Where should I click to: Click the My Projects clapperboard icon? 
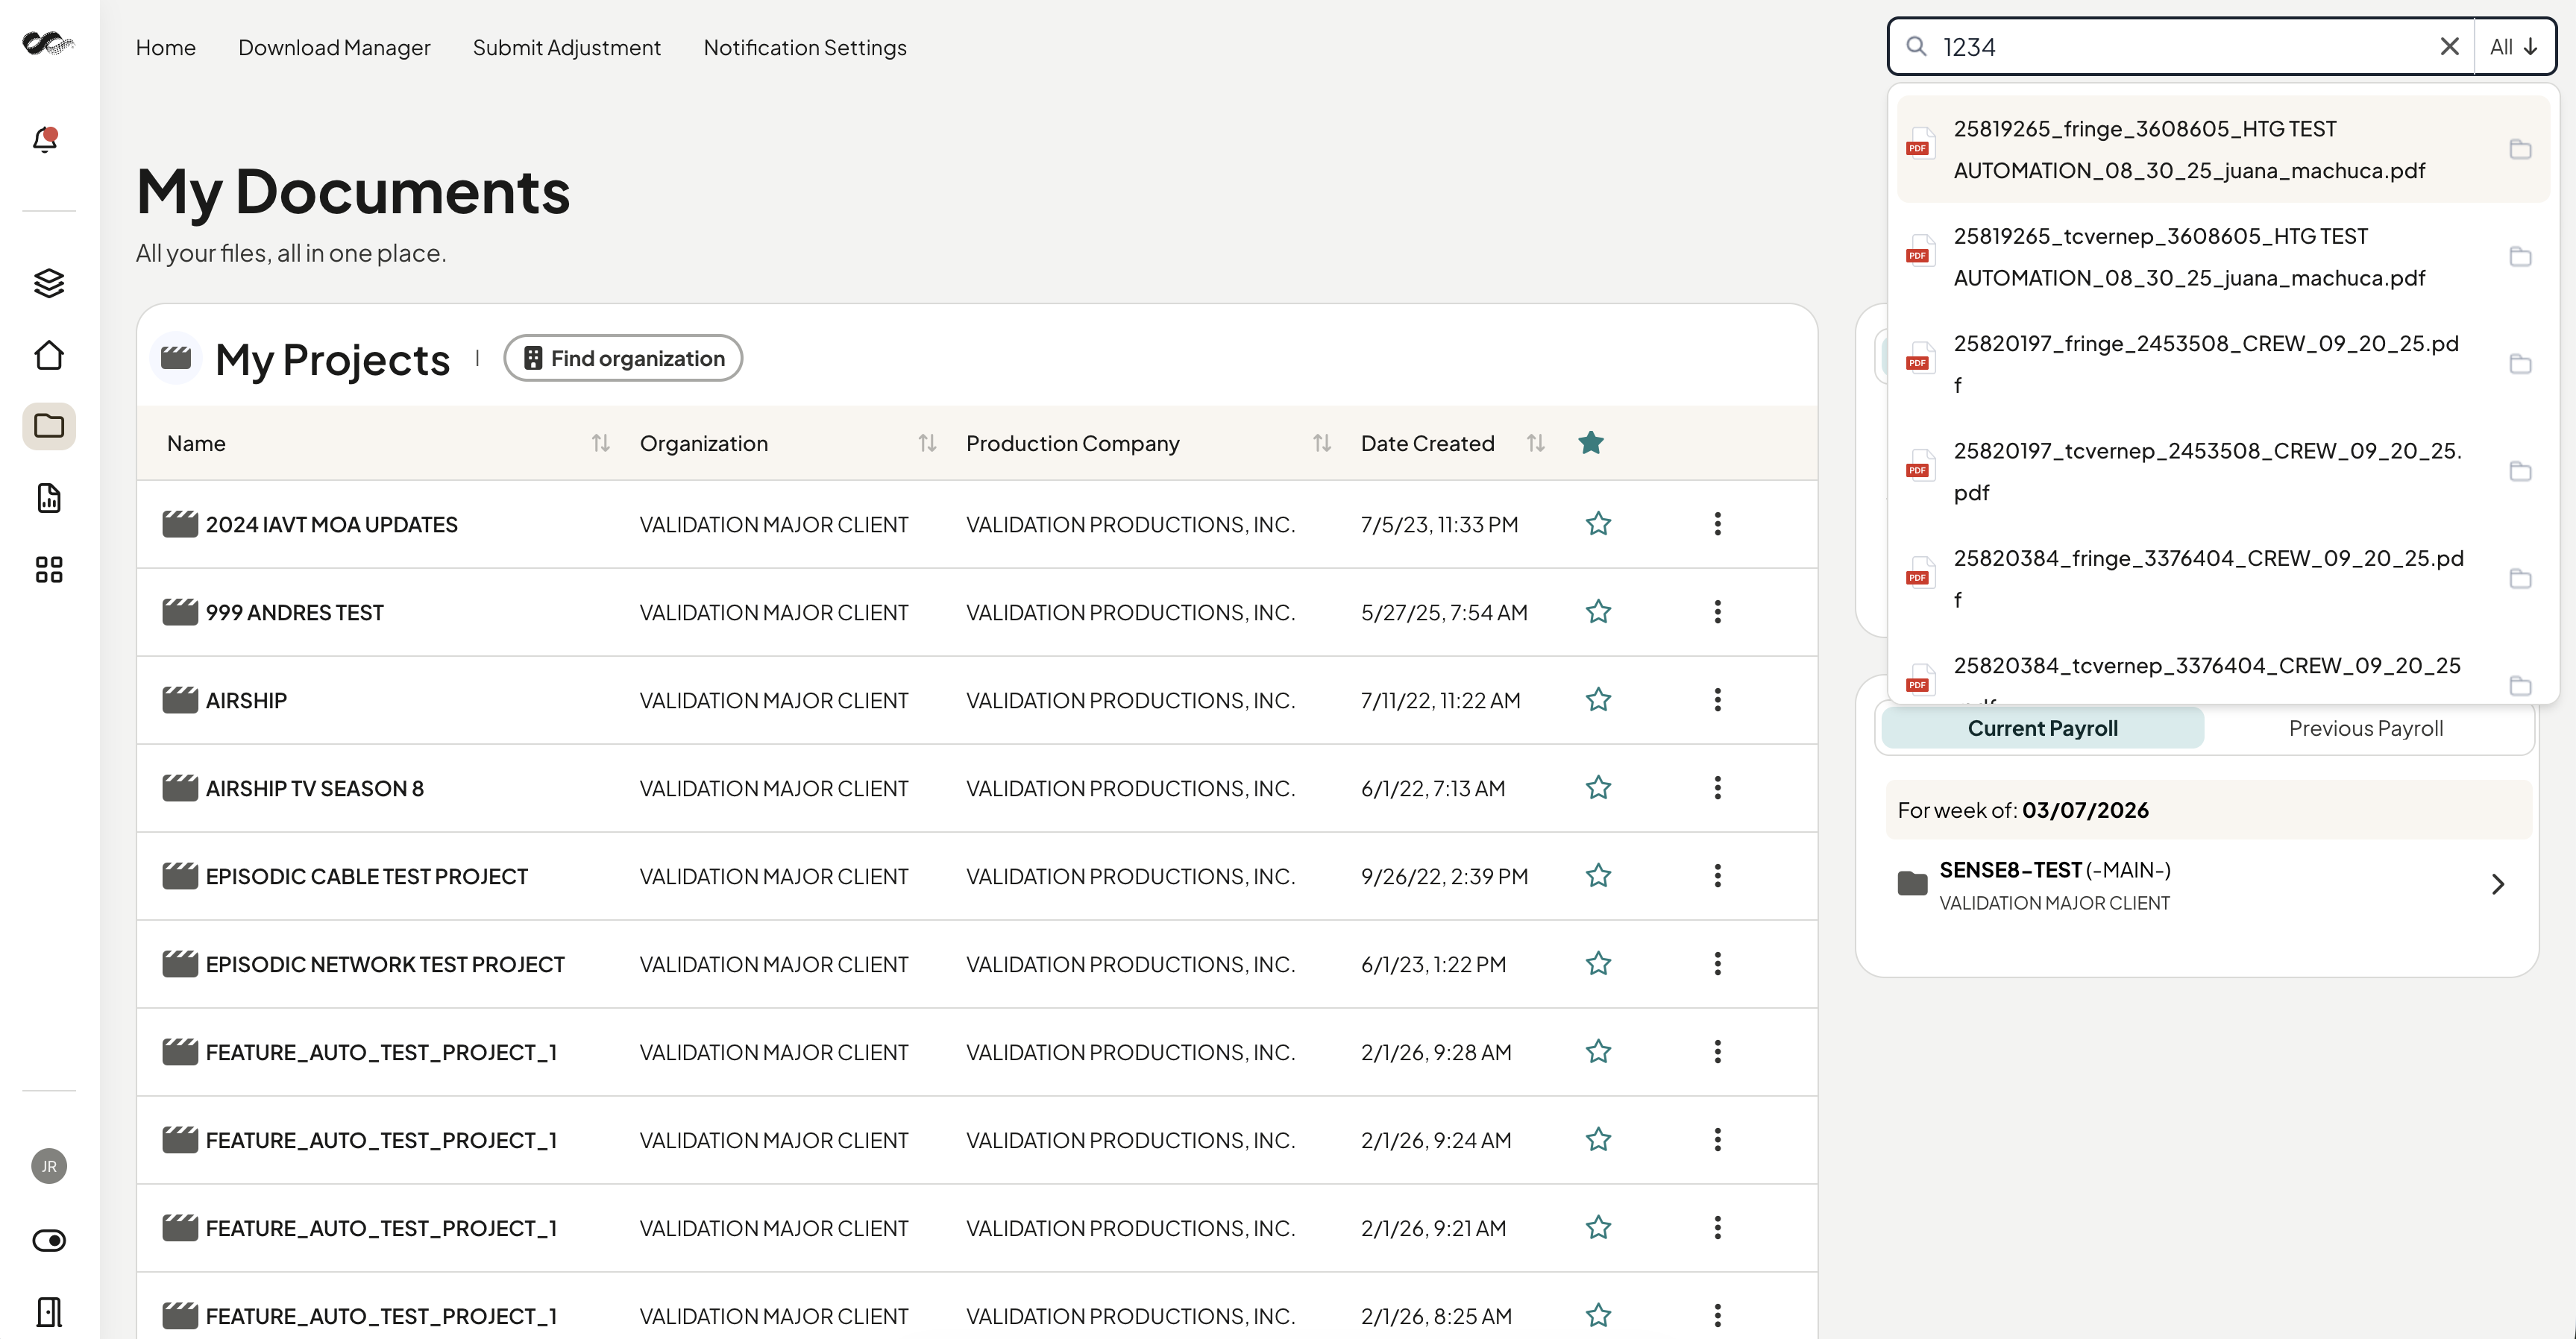pyautogui.click(x=176, y=357)
